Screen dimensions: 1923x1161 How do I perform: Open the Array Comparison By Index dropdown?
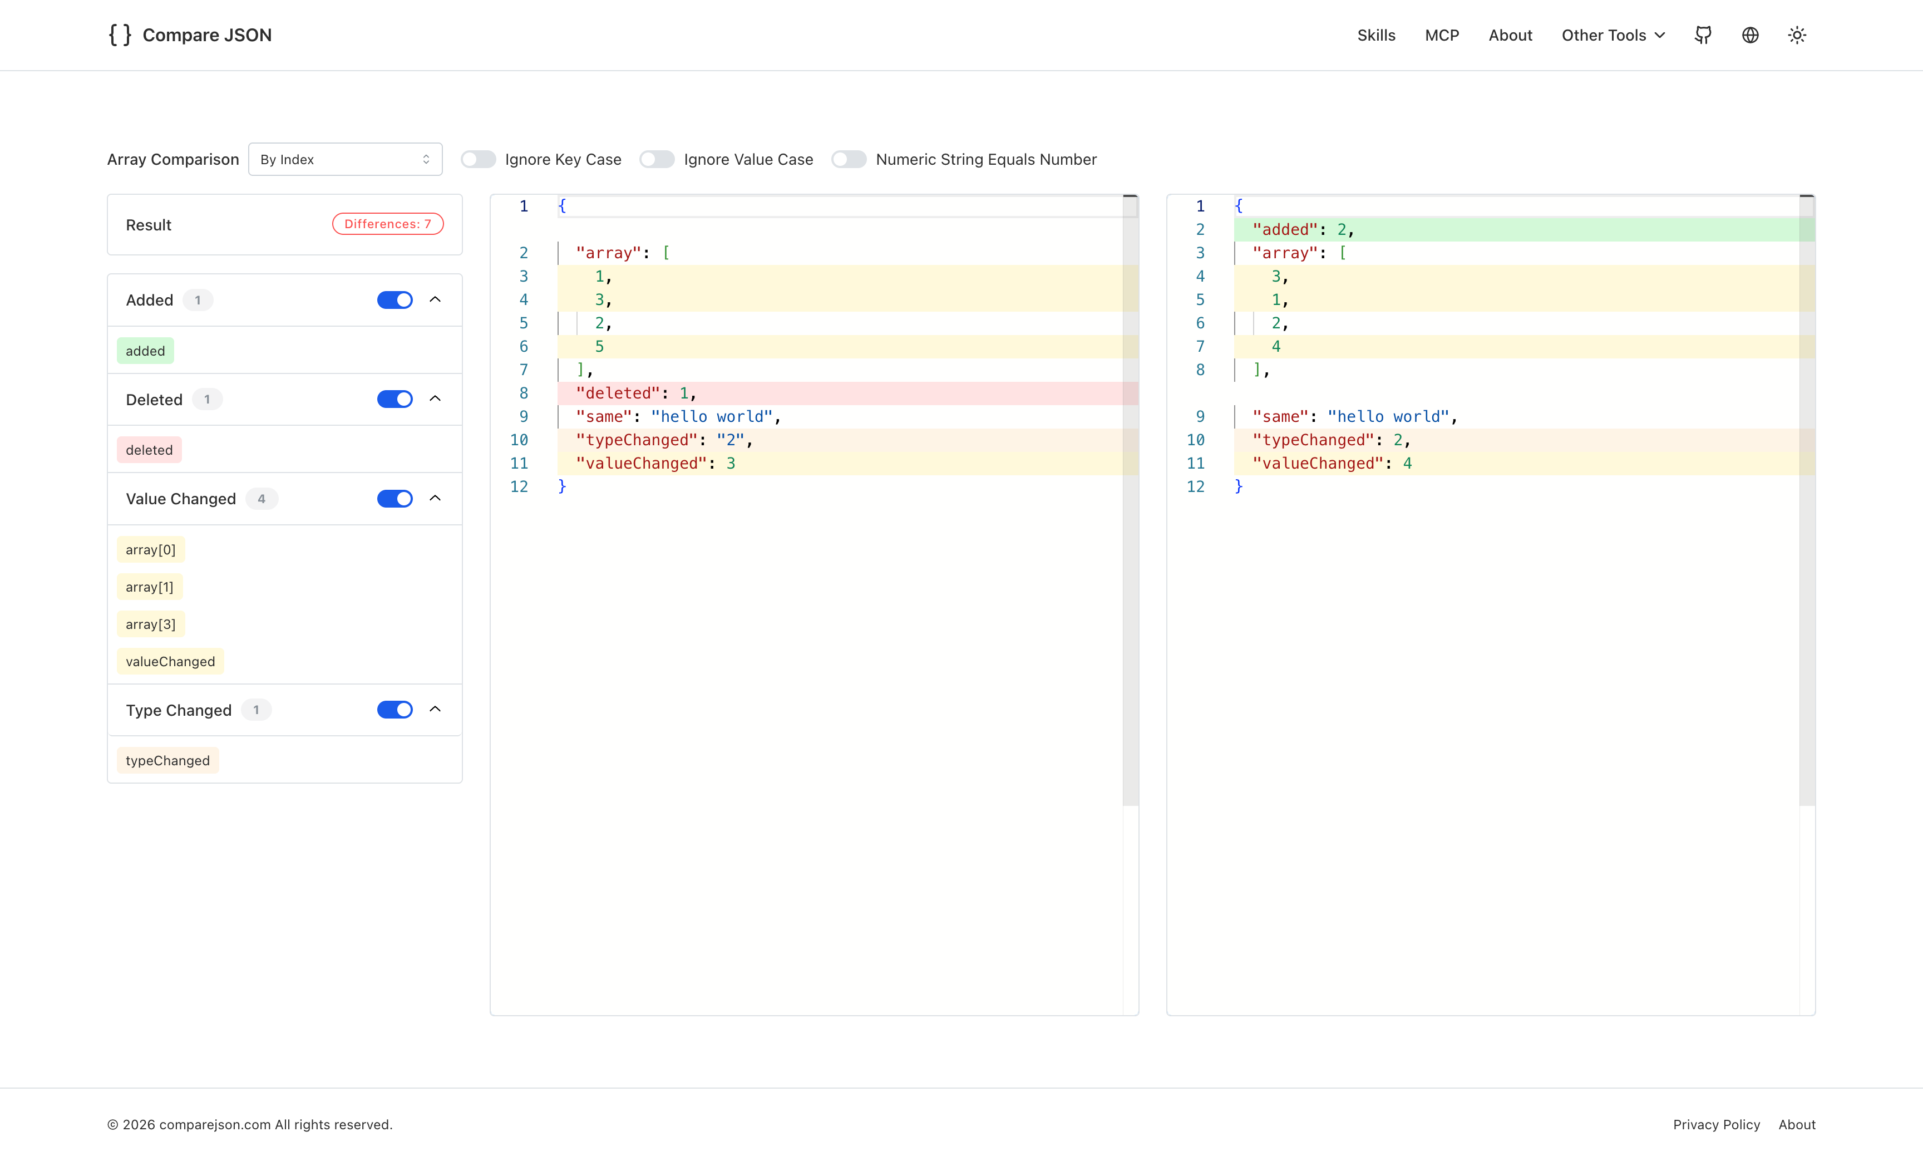coord(345,159)
